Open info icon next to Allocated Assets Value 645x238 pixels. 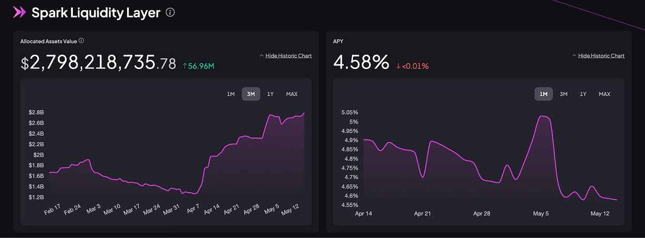(81, 41)
